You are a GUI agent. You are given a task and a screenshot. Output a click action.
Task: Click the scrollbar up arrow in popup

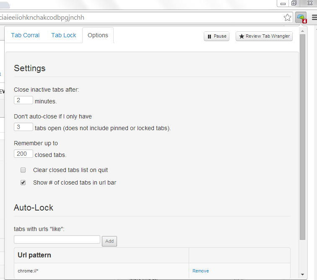(x=302, y=31)
